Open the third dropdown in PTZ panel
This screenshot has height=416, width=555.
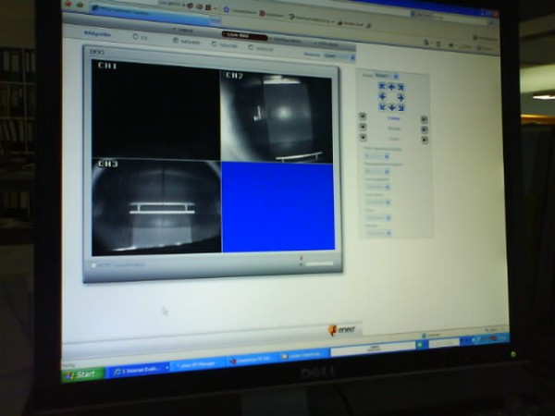pos(377,187)
